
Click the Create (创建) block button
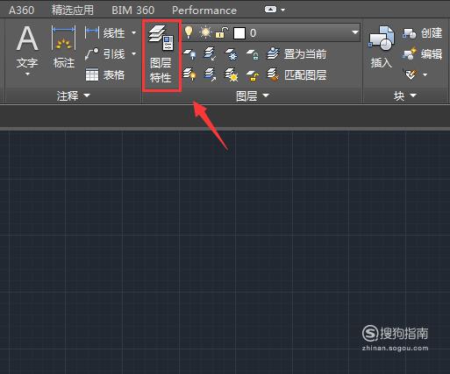(x=422, y=33)
